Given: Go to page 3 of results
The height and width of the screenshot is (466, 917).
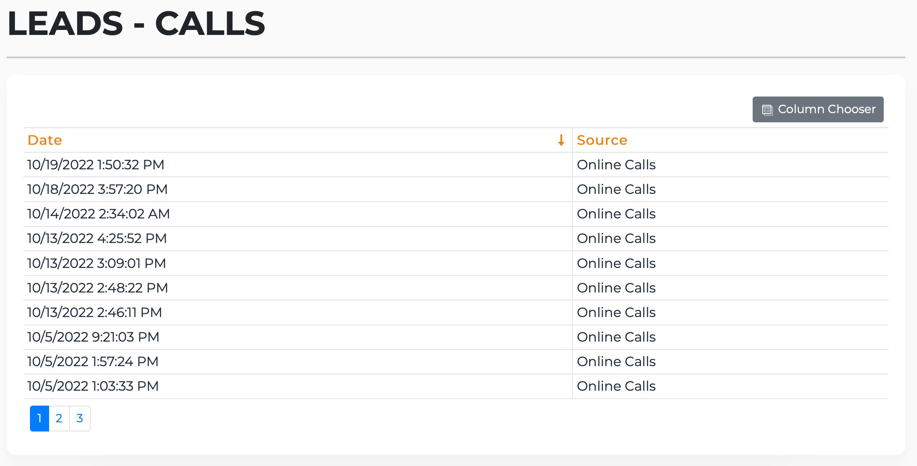Looking at the screenshot, I should pyautogui.click(x=80, y=419).
